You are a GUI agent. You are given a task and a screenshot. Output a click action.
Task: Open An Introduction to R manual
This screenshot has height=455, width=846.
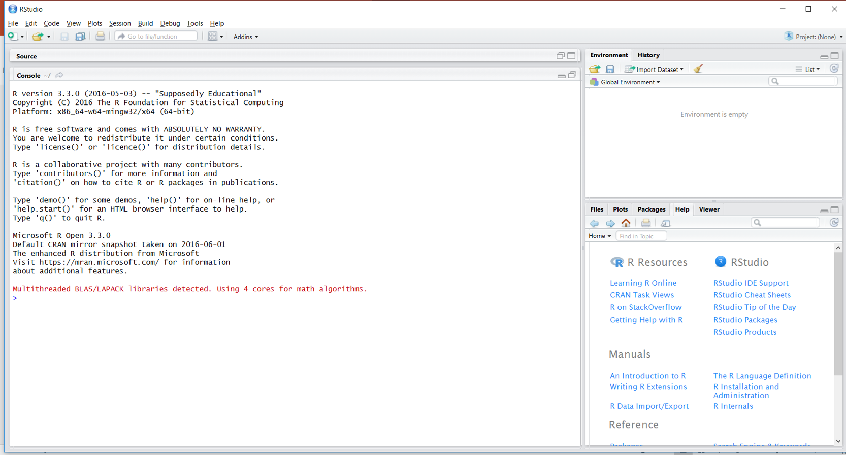click(647, 376)
